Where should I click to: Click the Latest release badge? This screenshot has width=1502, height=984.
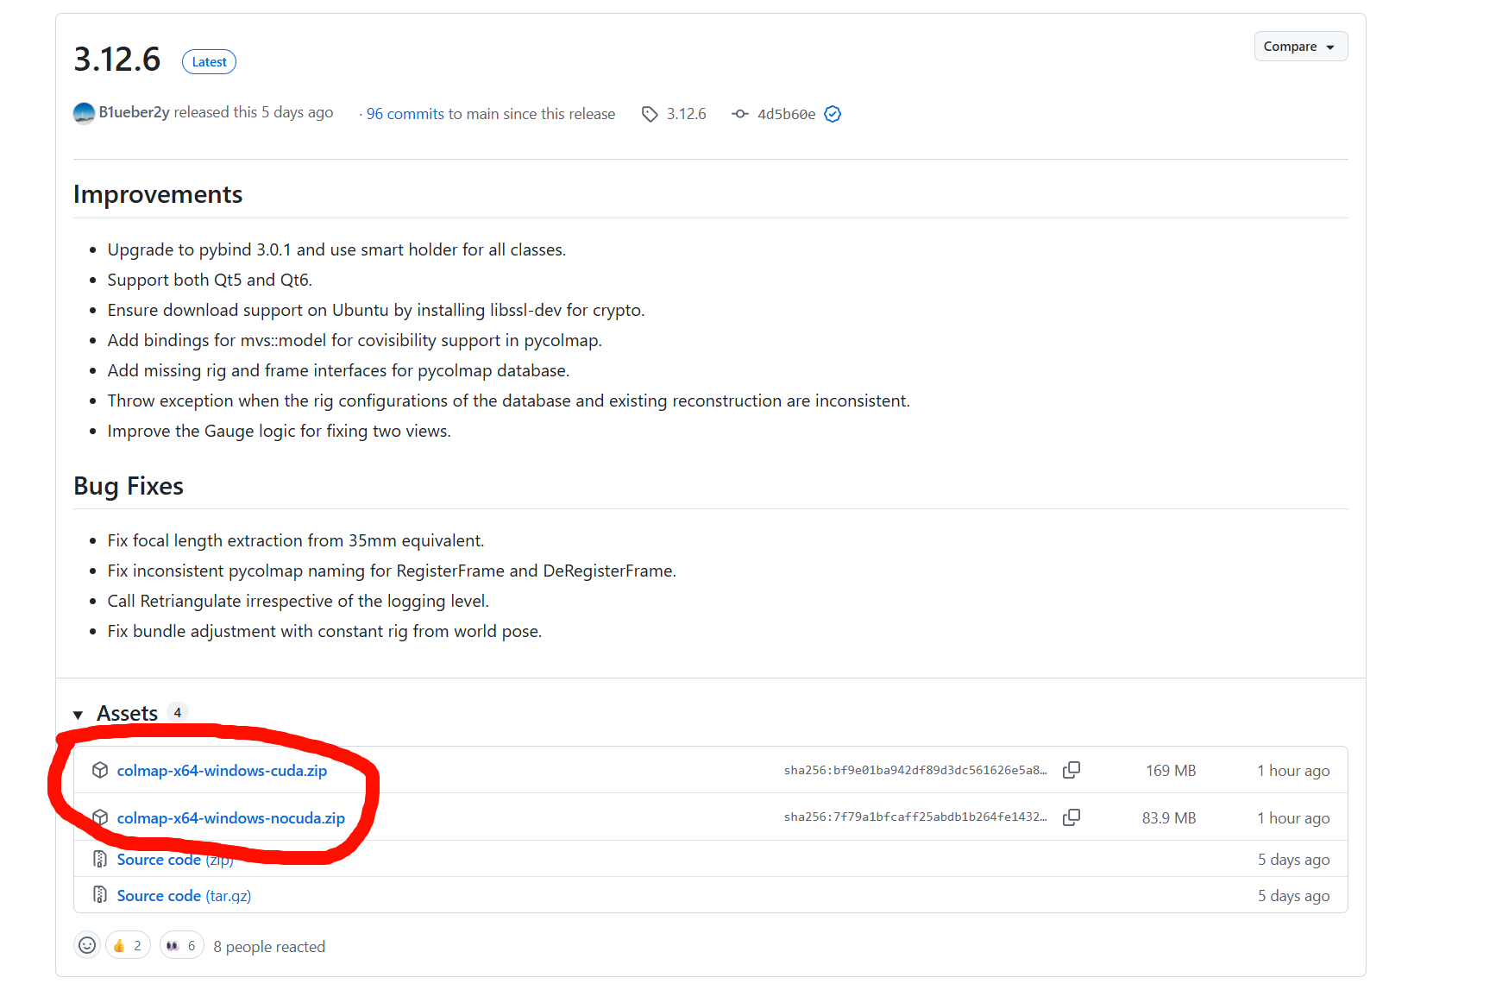tap(209, 62)
